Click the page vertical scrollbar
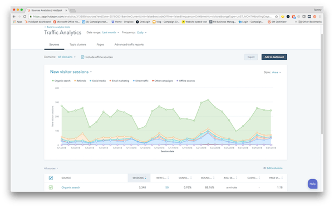 pyautogui.click(x=322, y=84)
